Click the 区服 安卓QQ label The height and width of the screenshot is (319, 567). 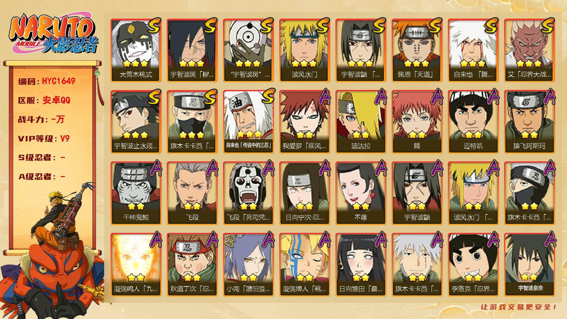click(x=44, y=100)
